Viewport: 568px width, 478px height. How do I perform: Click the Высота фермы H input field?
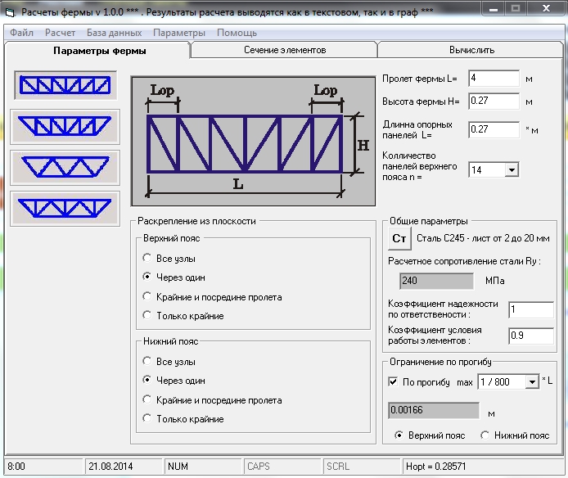pos(494,101)
